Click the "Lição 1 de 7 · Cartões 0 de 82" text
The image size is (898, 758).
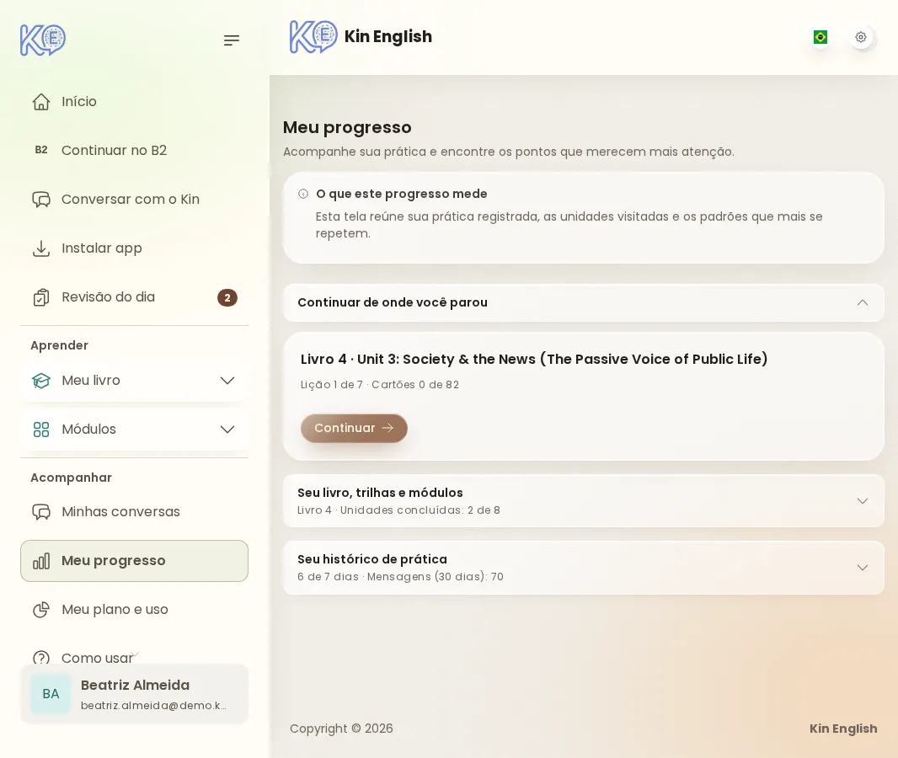pos(380,385)
